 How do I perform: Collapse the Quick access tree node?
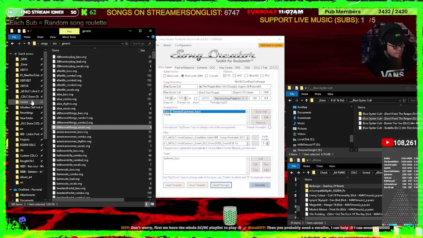(x=11, y=54)
